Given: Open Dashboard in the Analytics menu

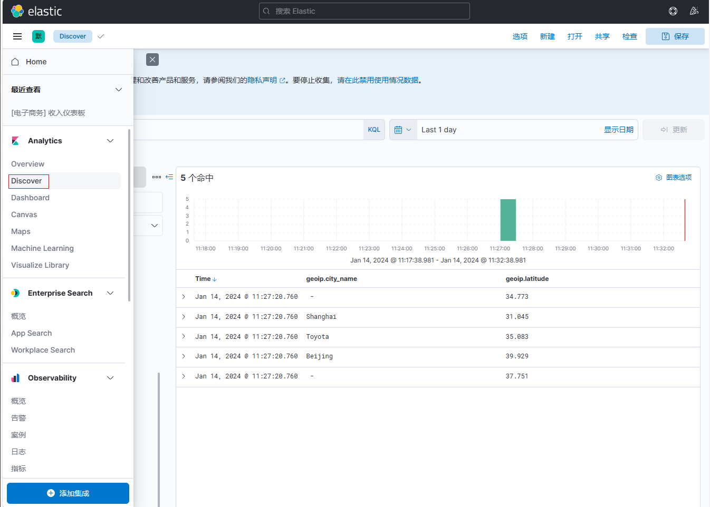Looking at the screenshot, I should pos(30,198).
